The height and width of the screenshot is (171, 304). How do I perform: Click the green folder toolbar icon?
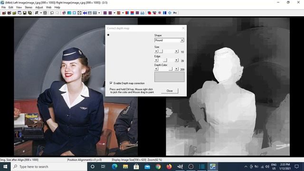(14, 13)
